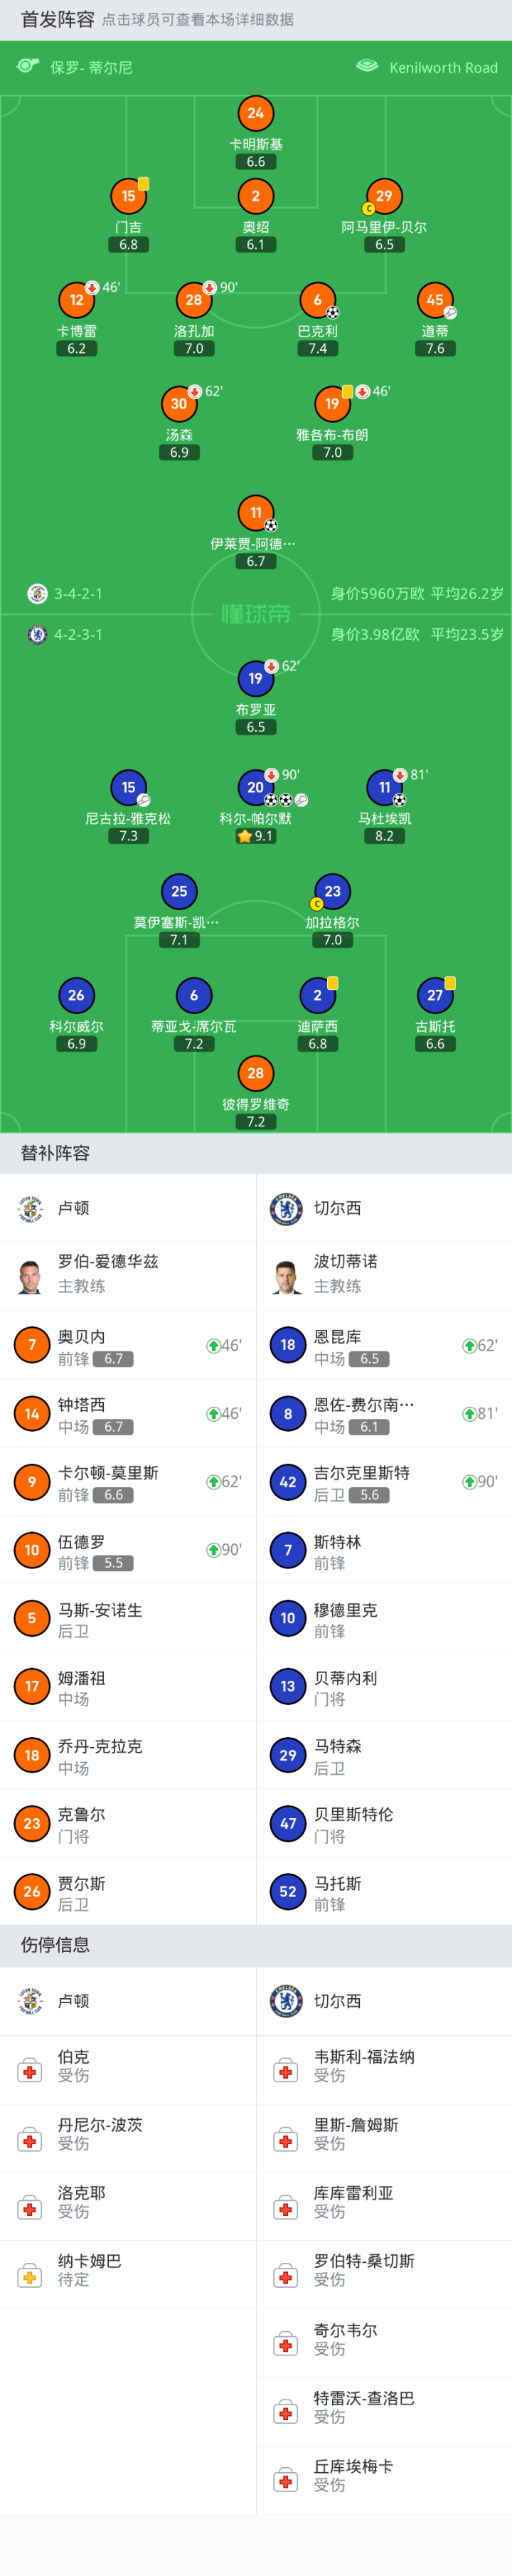The height and width of the screenshot is (2576, 512).
Task: Click the Luton crest in the 伤停信息 section
Action: point(31,2000)
